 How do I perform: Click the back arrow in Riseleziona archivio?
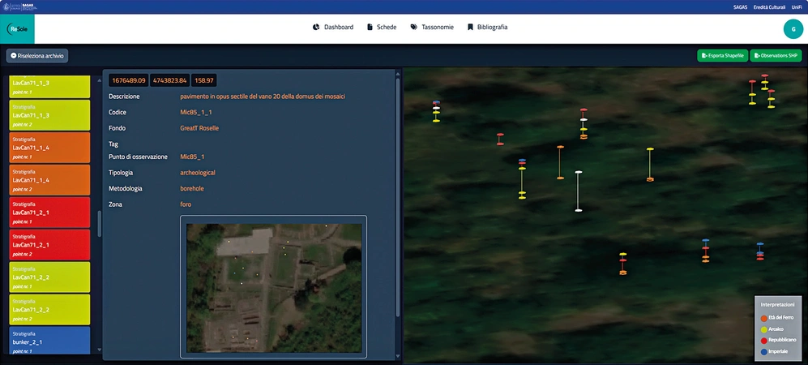tap(14, 56)
